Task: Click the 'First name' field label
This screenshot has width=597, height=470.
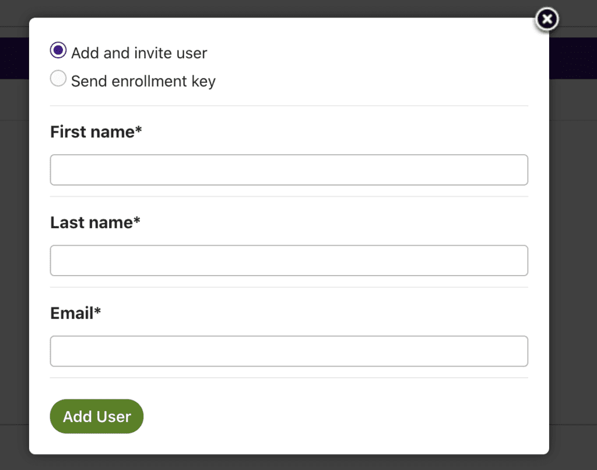Action: (x=92, y=132)
